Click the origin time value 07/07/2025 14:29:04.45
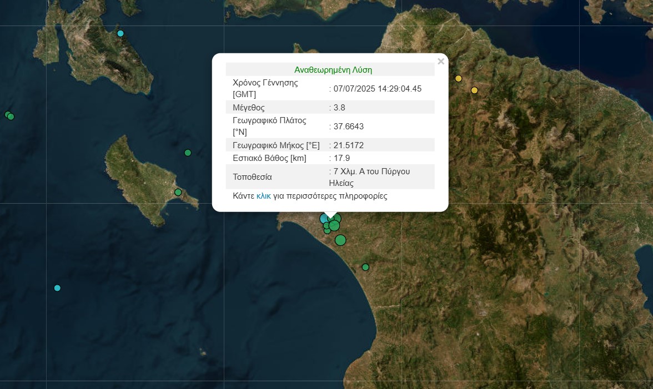The image size is (653, 389). (x=378, y=89)
